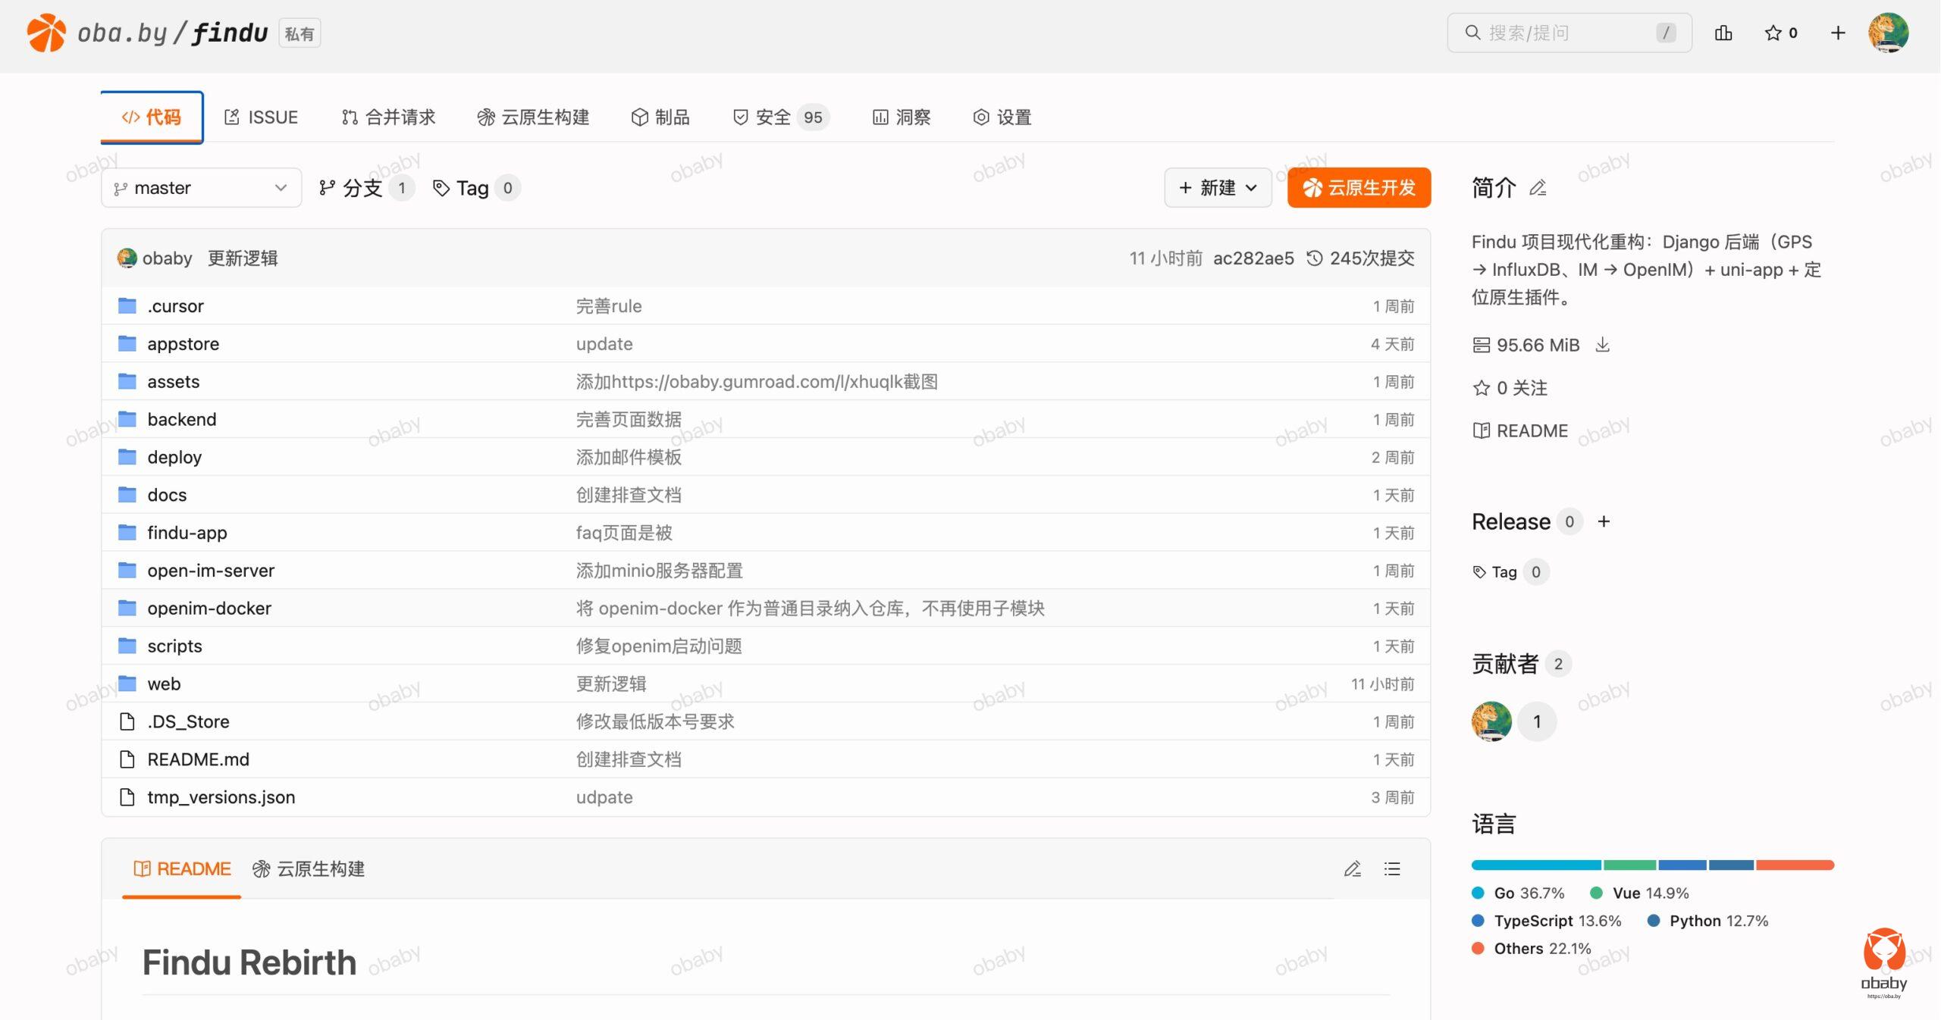Click the tmp_versions.json file icon

127,797
